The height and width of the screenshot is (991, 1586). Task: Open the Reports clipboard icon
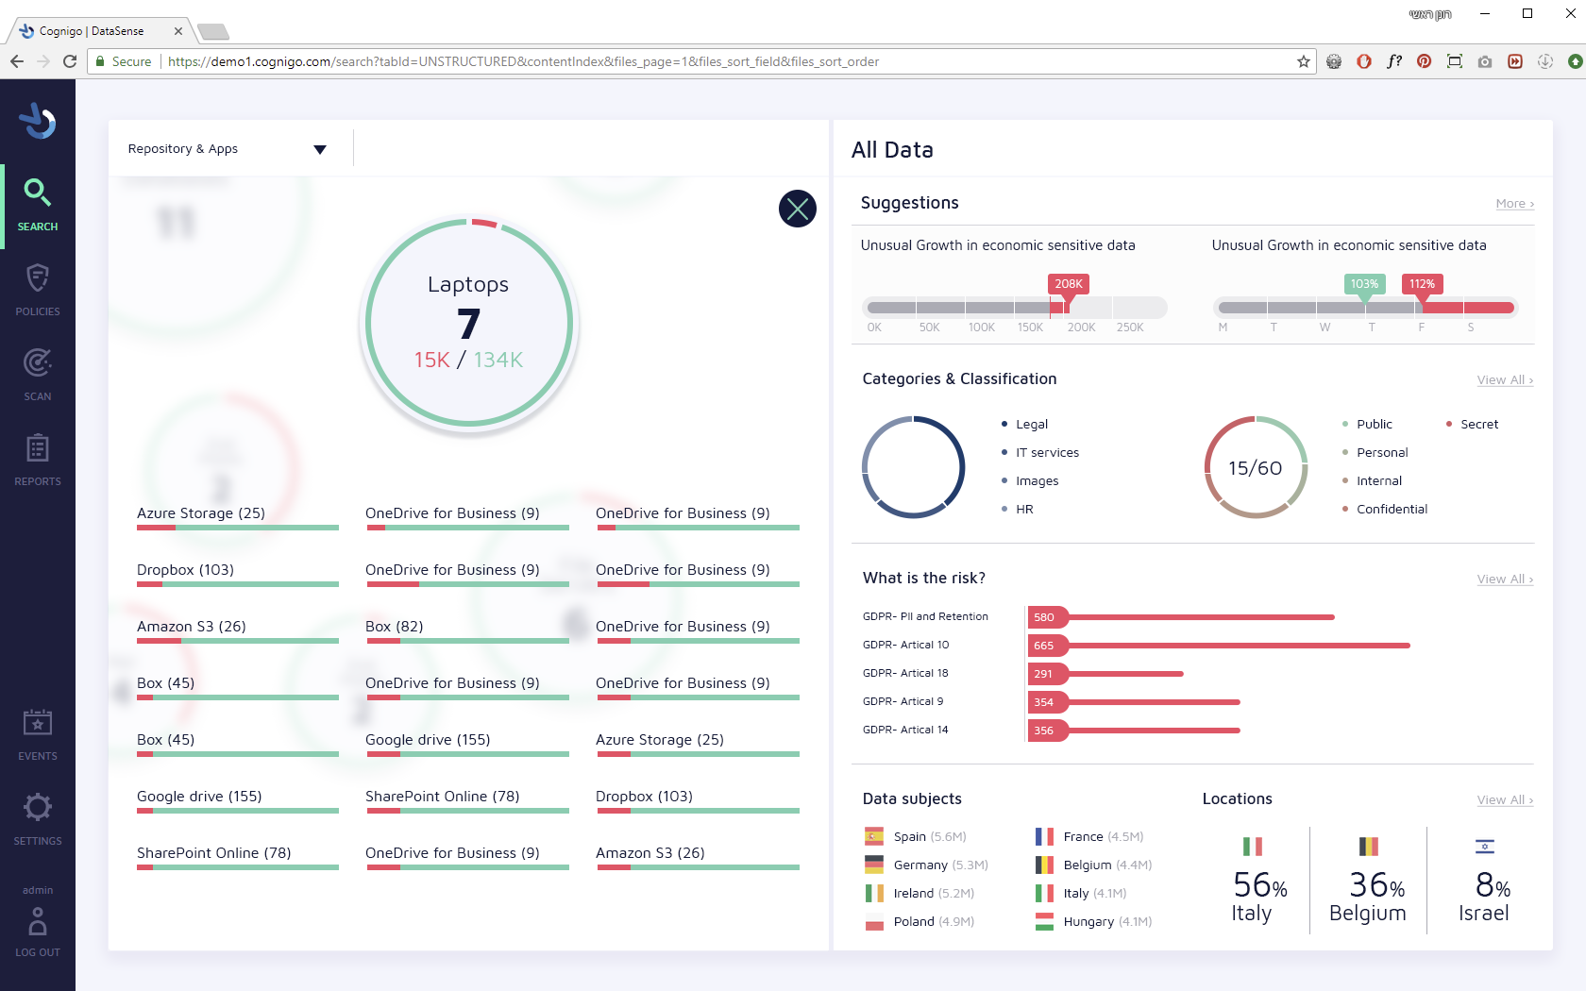click(x=38, y=447)
